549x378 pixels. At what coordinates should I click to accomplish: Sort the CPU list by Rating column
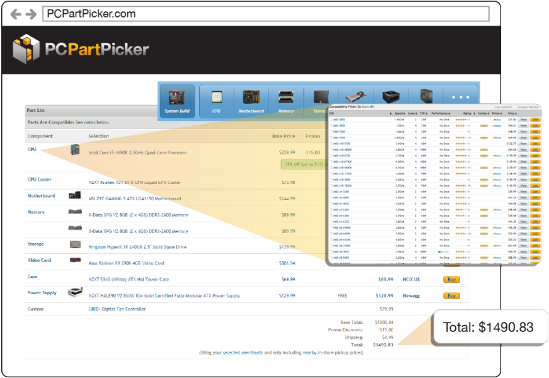465,113
